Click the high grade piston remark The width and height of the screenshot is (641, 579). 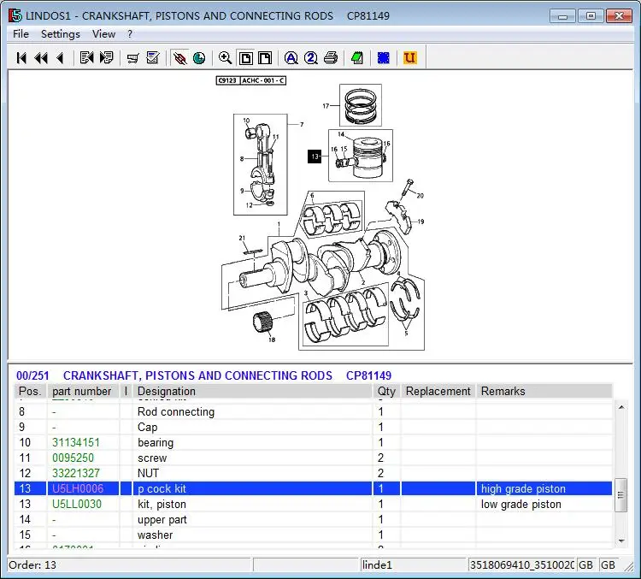[x=523, y=488]
